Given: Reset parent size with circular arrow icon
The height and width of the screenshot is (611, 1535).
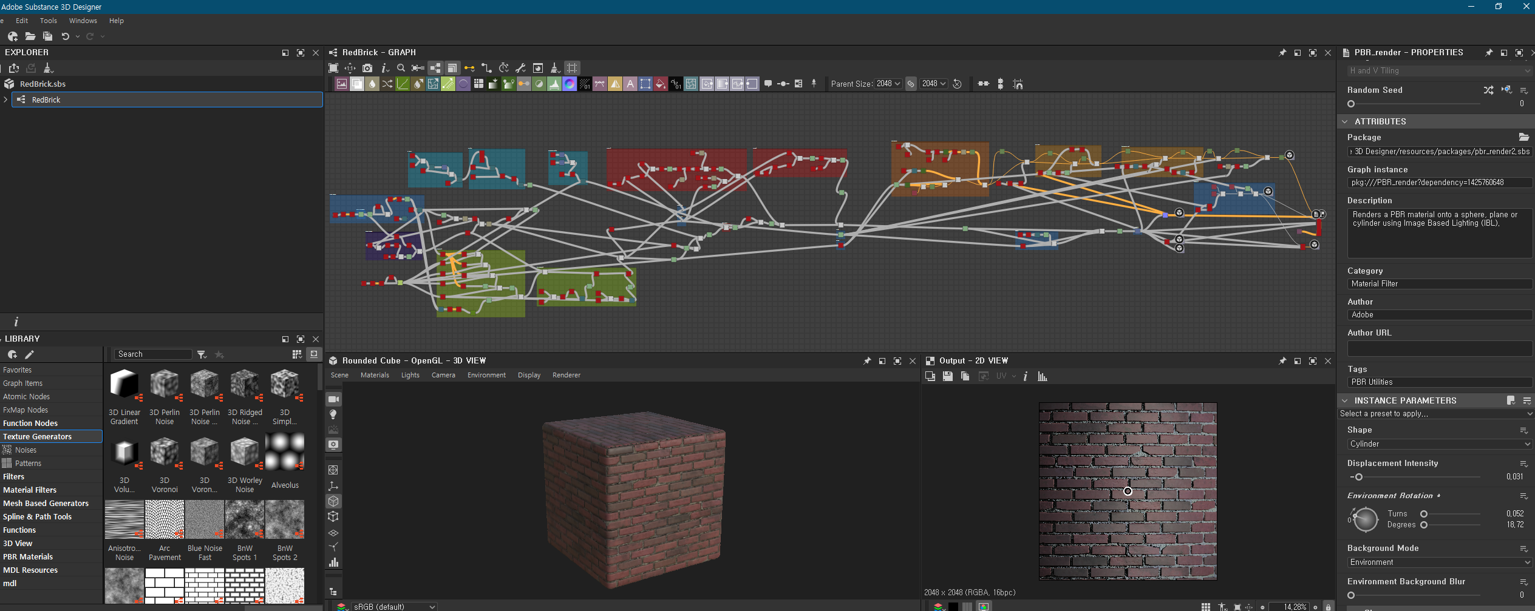Looking at the screenshot, I should point(958,84).
